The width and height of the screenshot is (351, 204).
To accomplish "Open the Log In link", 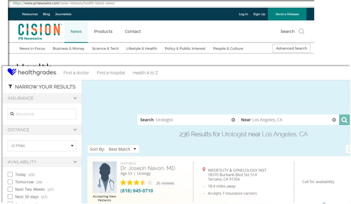I will click(243, 14).
